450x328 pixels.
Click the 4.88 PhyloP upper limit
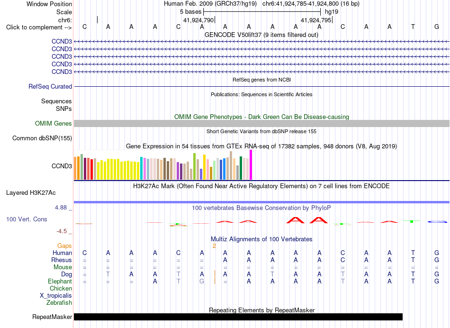pos(61,207)
